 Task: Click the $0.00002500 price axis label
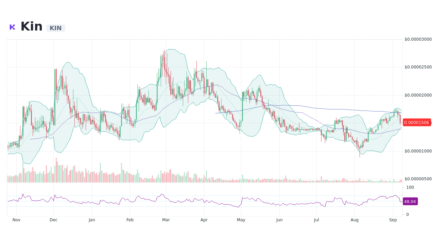[418, 67]
